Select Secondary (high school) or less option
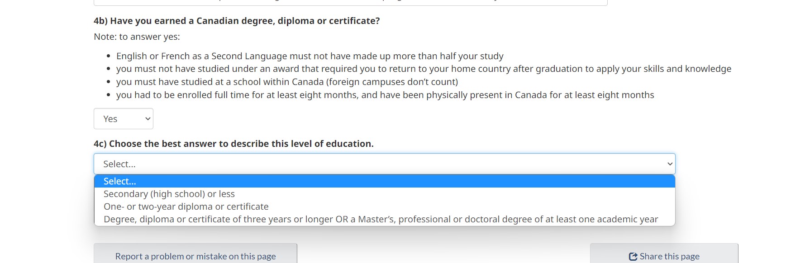 [169, 194]
